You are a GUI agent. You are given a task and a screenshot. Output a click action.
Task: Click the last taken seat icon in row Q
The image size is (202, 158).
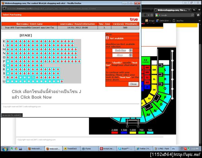tap(41, 65)
